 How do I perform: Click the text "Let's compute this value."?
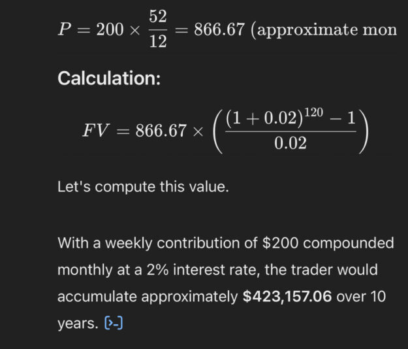click(x=143, y=187)
